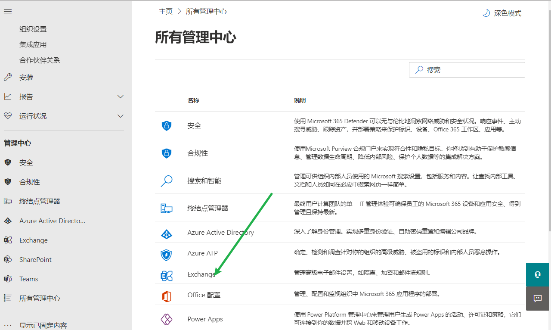Click 显示已固定内容 in the sidebar

[43, 325]
